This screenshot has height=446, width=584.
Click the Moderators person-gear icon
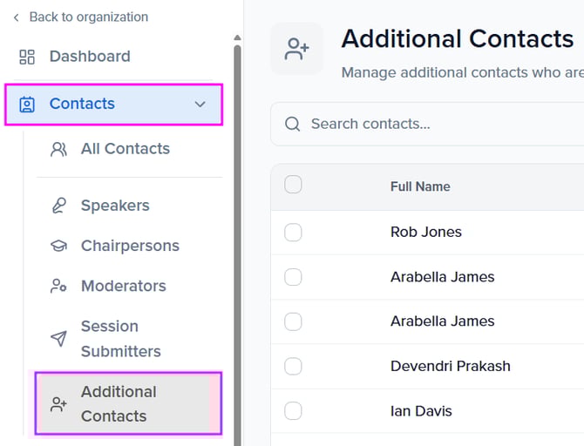click(58, 286)
